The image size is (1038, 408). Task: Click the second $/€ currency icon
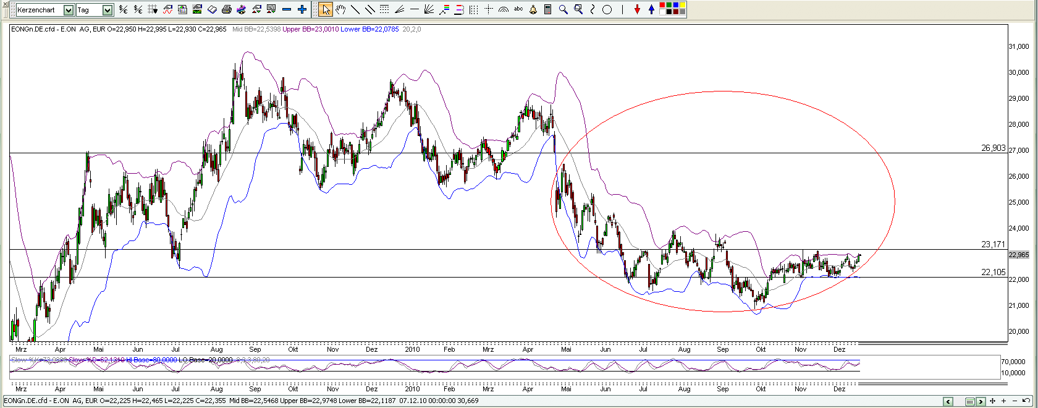(138, 9)
